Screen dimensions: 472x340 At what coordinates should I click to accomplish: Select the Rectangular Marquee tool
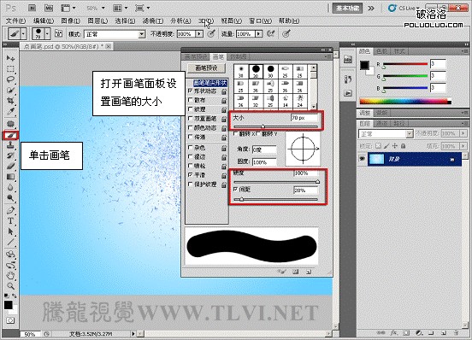coord(10,69)
